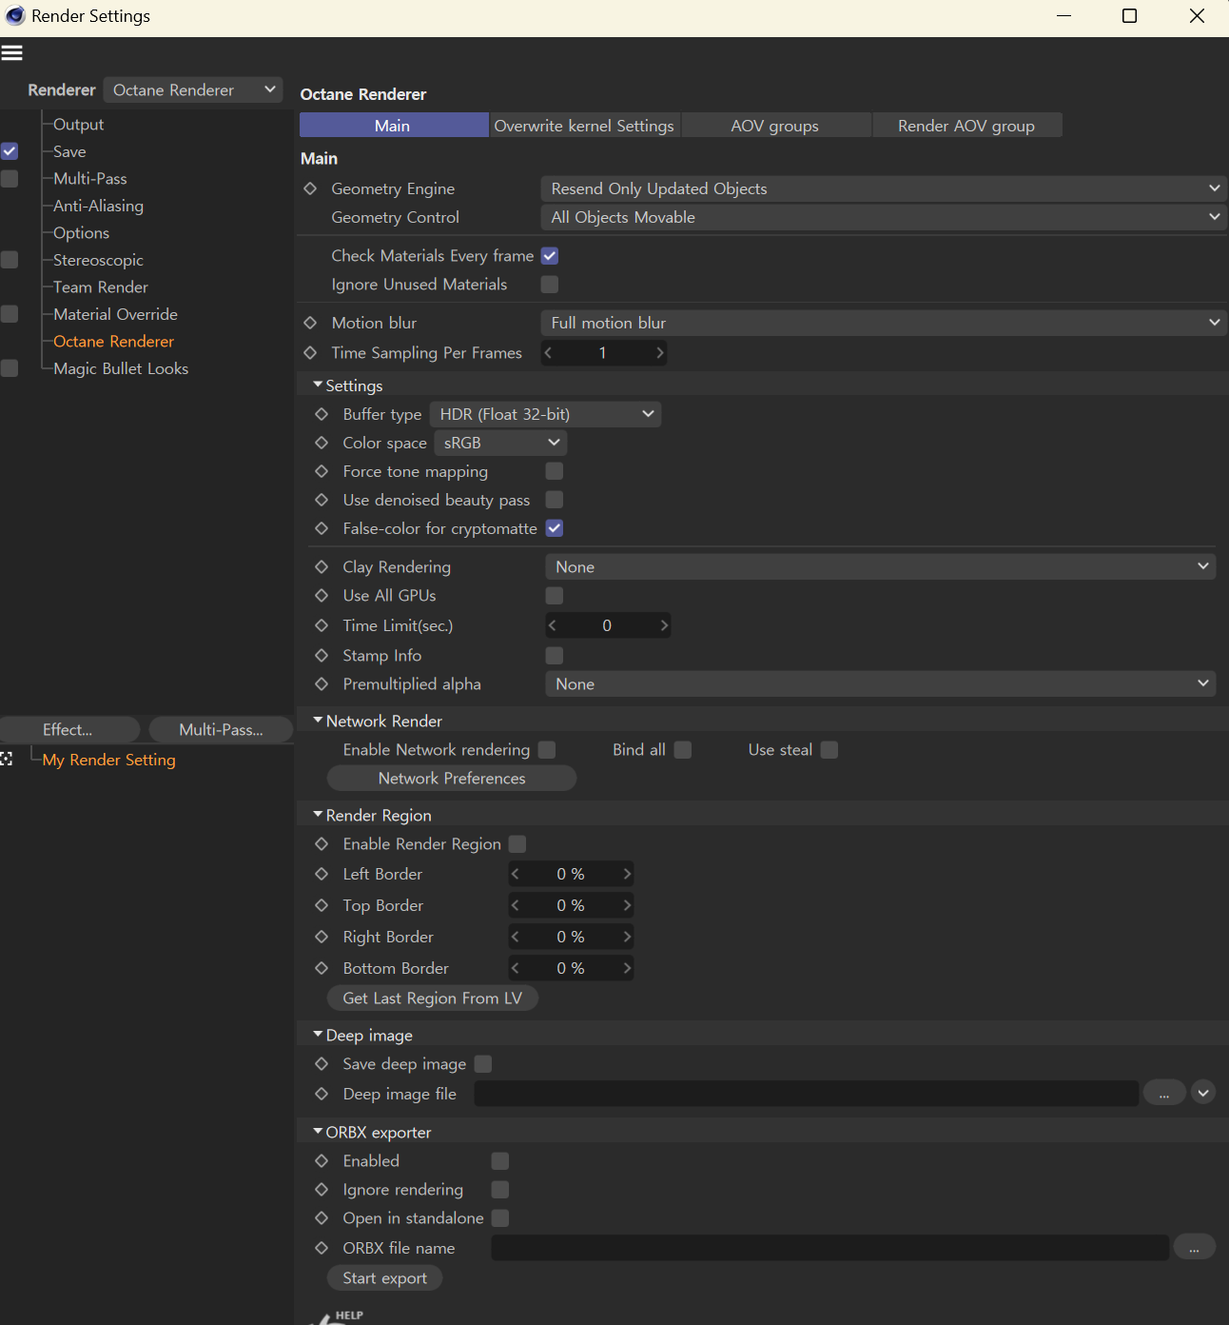Collapse the Network Render section
1229x1325 pixels.
click(x=318, y=721)
